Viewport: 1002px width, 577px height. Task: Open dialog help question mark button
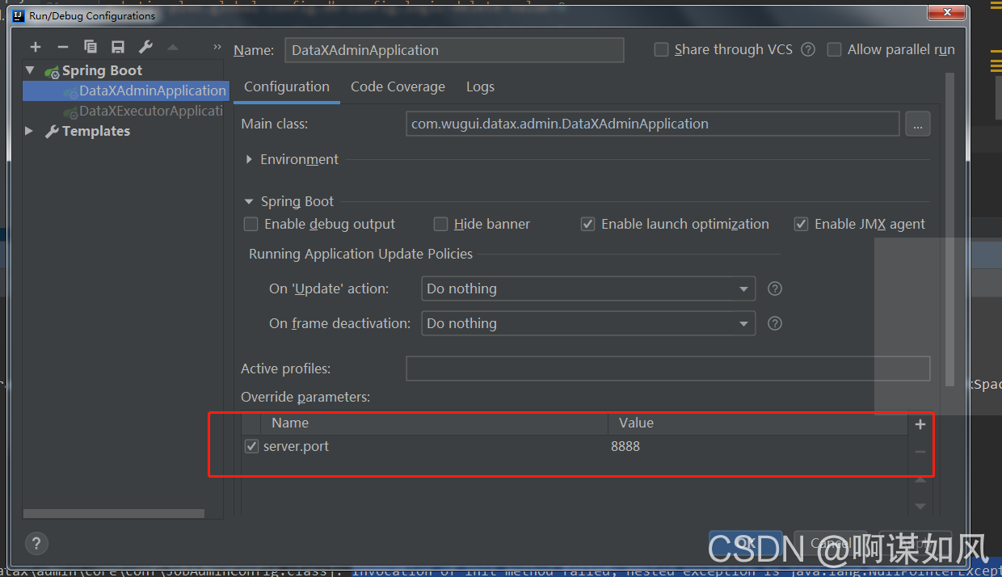[x=37, y=542]
